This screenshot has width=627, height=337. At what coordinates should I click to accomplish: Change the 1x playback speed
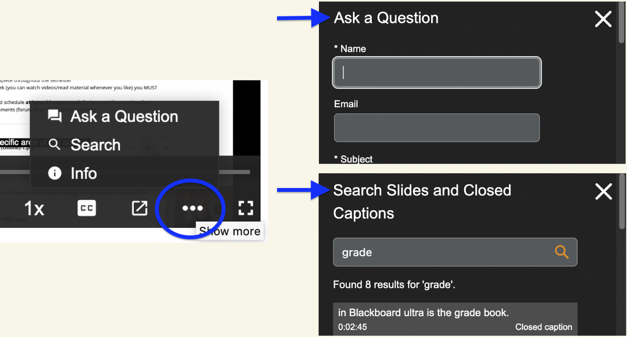[x=34, y=208]
